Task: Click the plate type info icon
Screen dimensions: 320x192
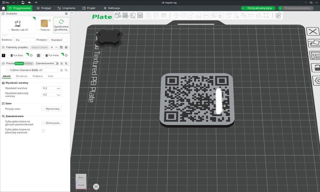Action: click(x=50, y=20)
